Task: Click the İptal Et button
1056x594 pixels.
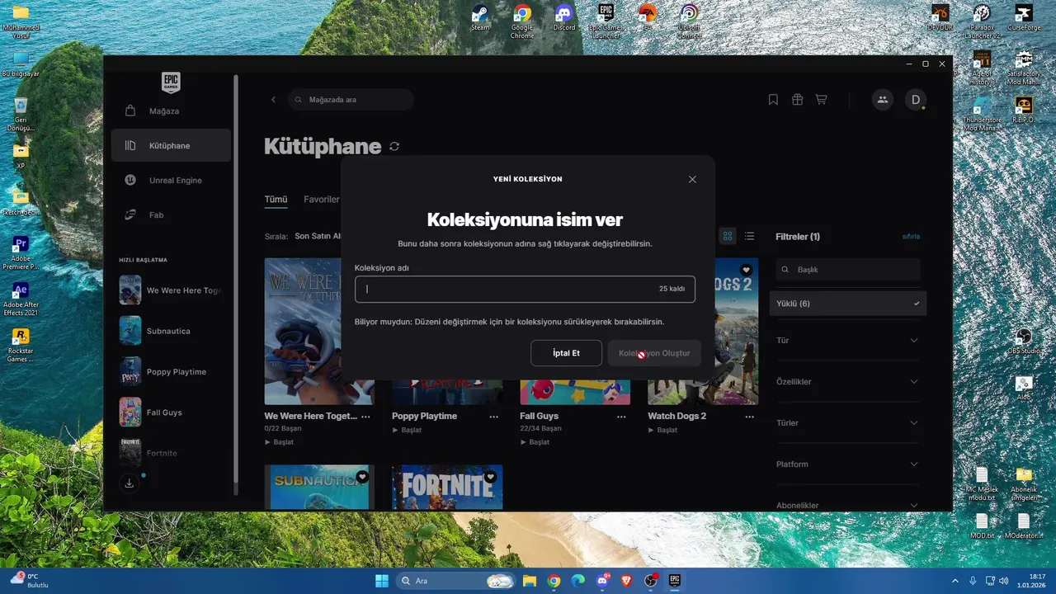Action: [x=566, y=353]
